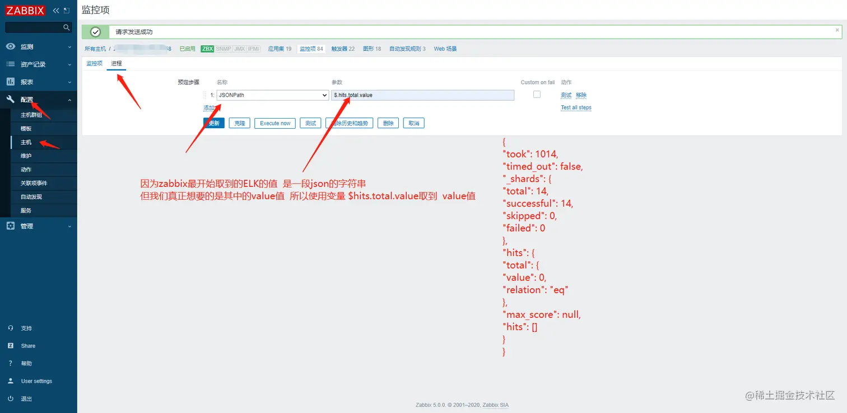Screen dimensions: 847x413
Task: Open the 图形 18 link
Action: 372,49
